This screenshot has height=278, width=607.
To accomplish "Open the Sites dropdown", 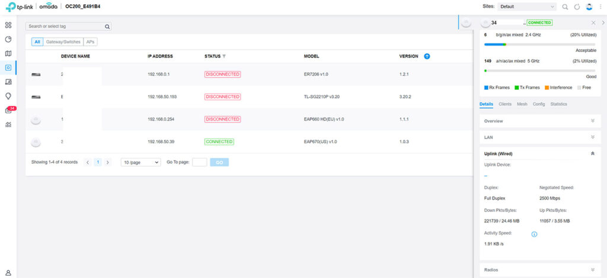I will (x=527, y=7).
